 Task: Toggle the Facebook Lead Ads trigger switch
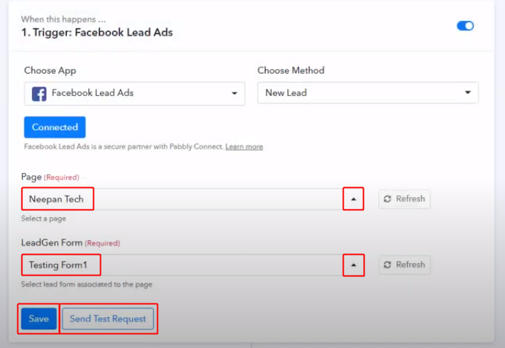[465, 26]
